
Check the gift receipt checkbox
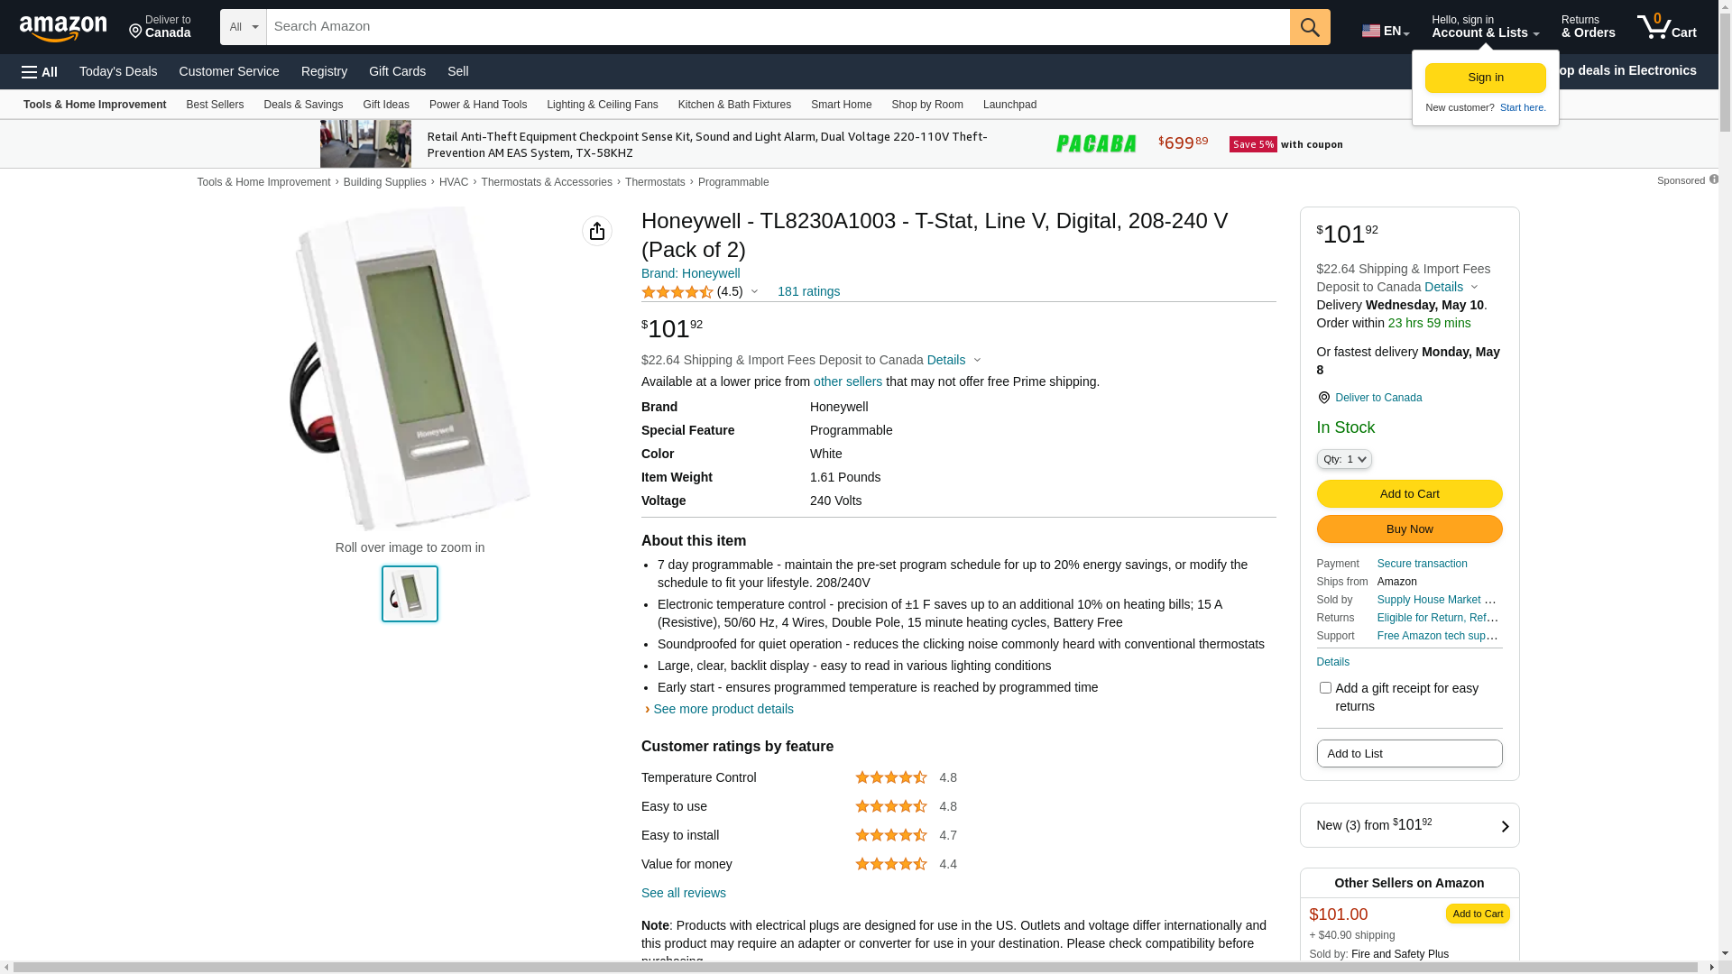[1325, 688]
